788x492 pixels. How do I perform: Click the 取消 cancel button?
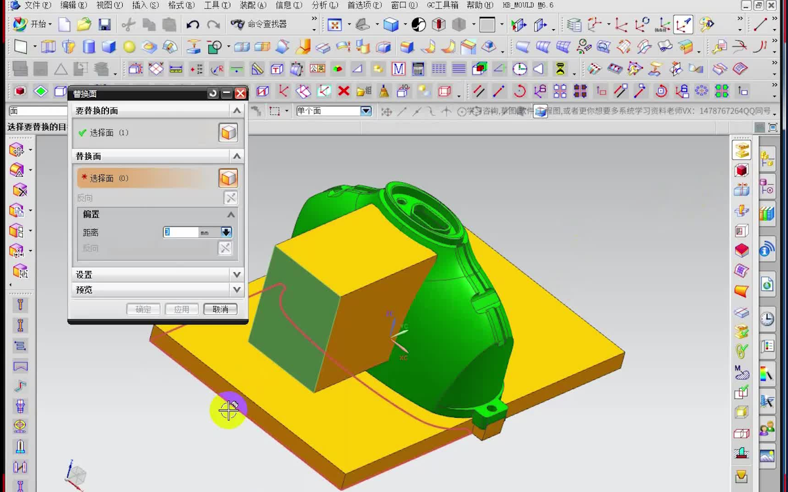(x=220, y=309)
